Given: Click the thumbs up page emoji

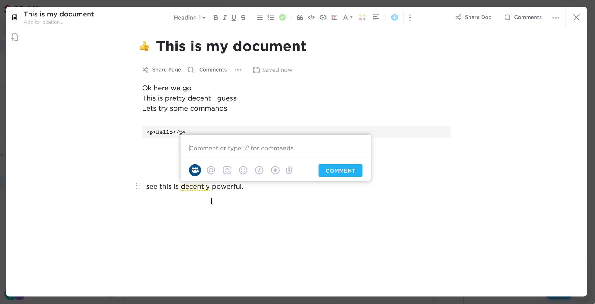Looking at the screenshot, I should coord(144,46).
